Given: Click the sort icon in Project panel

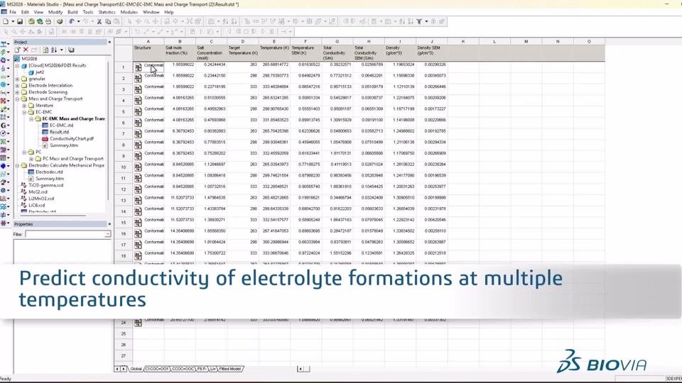Looking at the screenshot, I should tap(54, 50).
